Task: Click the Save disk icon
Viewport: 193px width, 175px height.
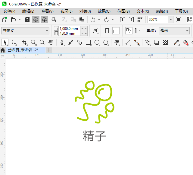Action: (27, 20)
